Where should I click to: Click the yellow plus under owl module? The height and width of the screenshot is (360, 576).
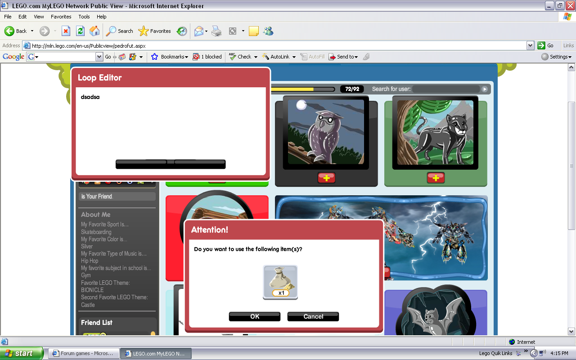point(326,178)
